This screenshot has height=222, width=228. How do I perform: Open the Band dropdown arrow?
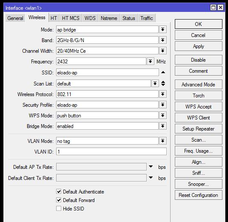pyautogui.click(x=163, y=40)
